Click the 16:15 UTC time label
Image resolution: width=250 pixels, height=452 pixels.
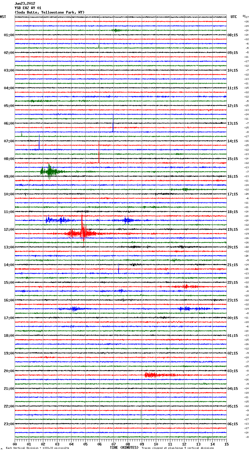pyautogui.click(x=233, y=176)
